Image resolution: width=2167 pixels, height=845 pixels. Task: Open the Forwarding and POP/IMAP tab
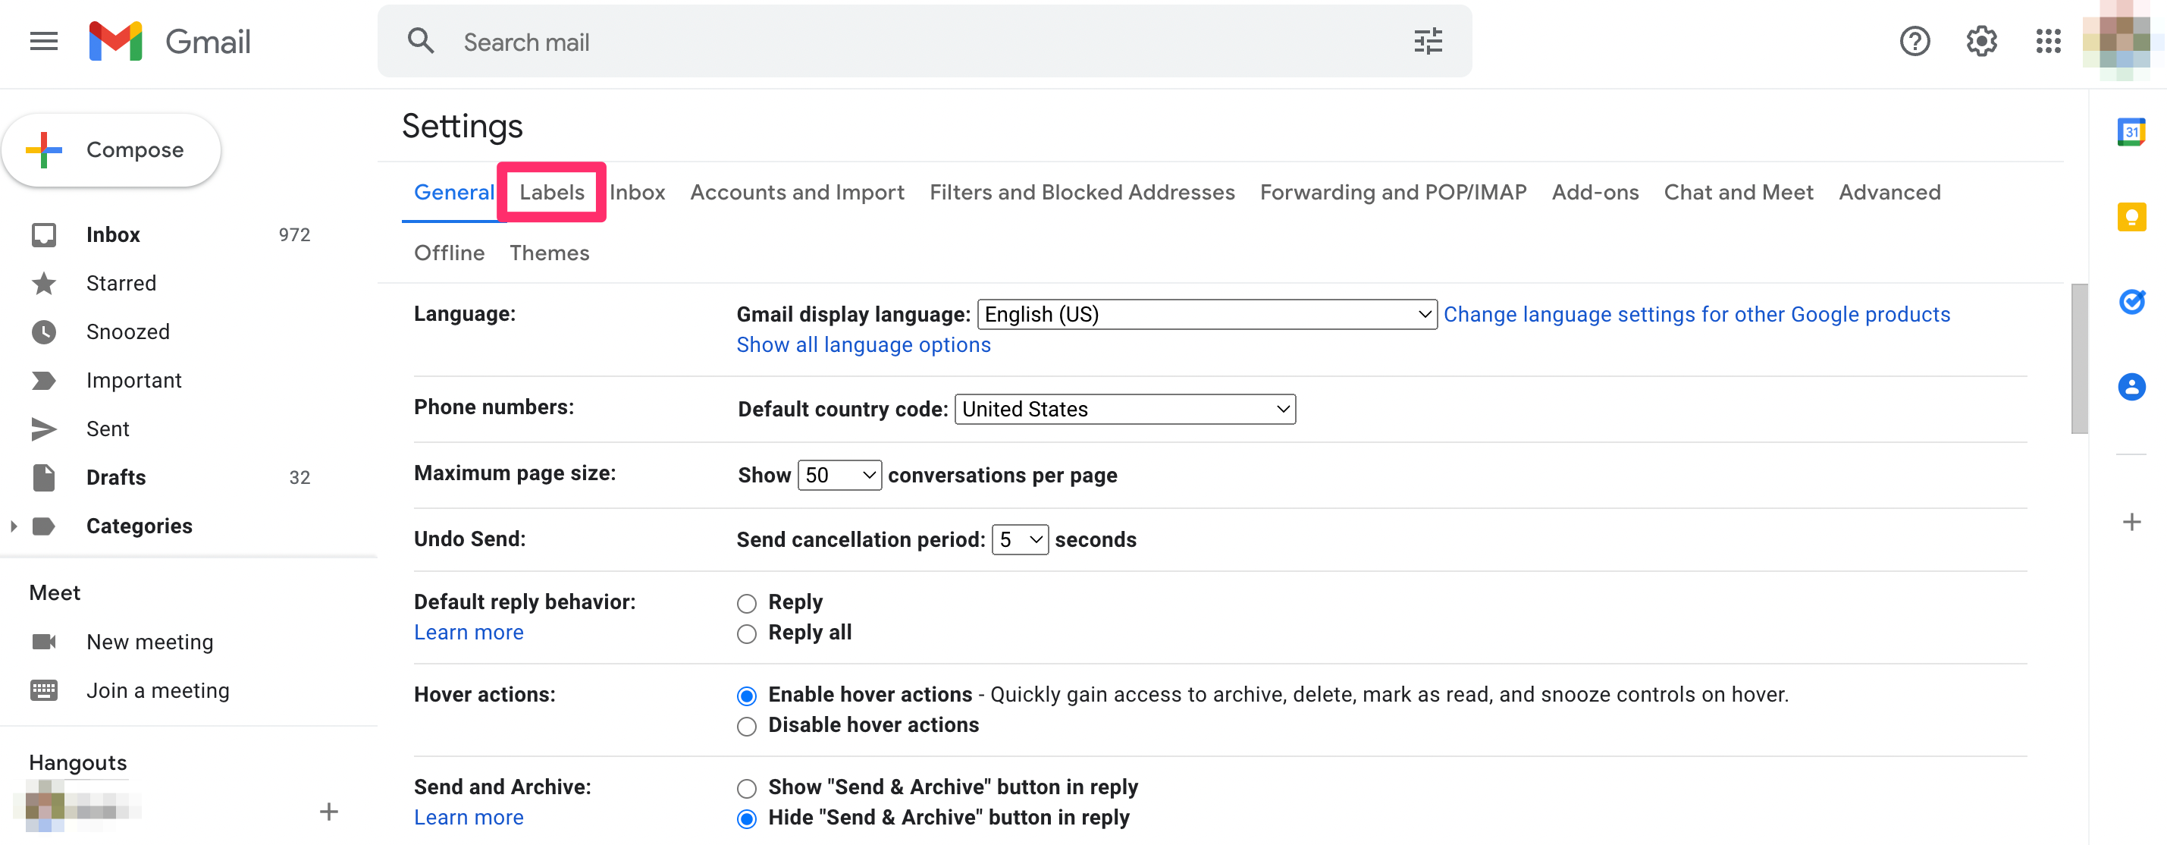[x=1392, y=192]
